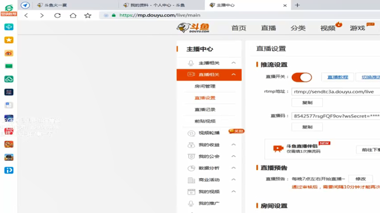Open 分类 in top navigation
The image size is (380, 213).
click(x=298, y=28)
